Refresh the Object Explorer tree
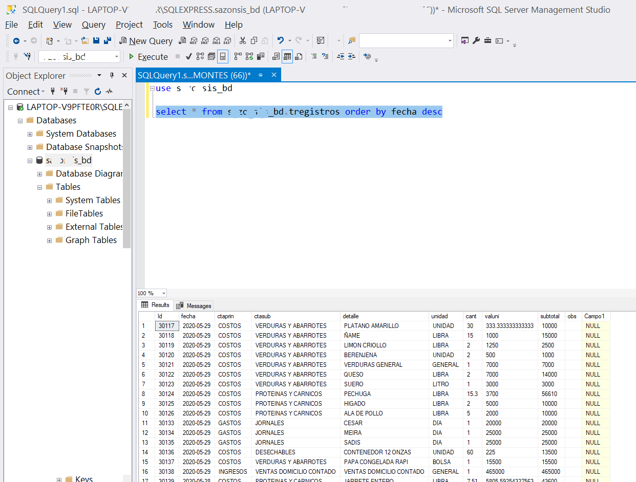636x482 pixels. (98, 92)
